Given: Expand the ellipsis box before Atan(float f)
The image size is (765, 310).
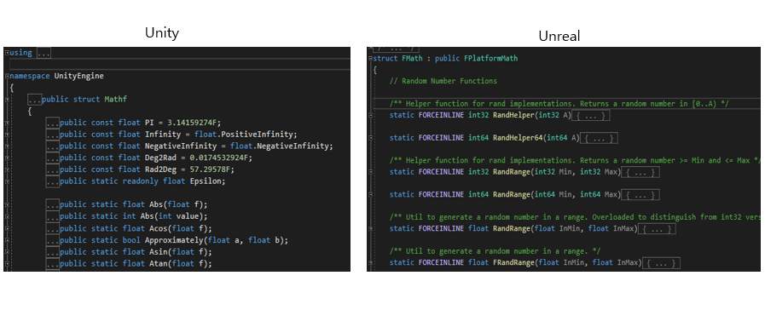Looking at the screenshot, I should point(53,264).
